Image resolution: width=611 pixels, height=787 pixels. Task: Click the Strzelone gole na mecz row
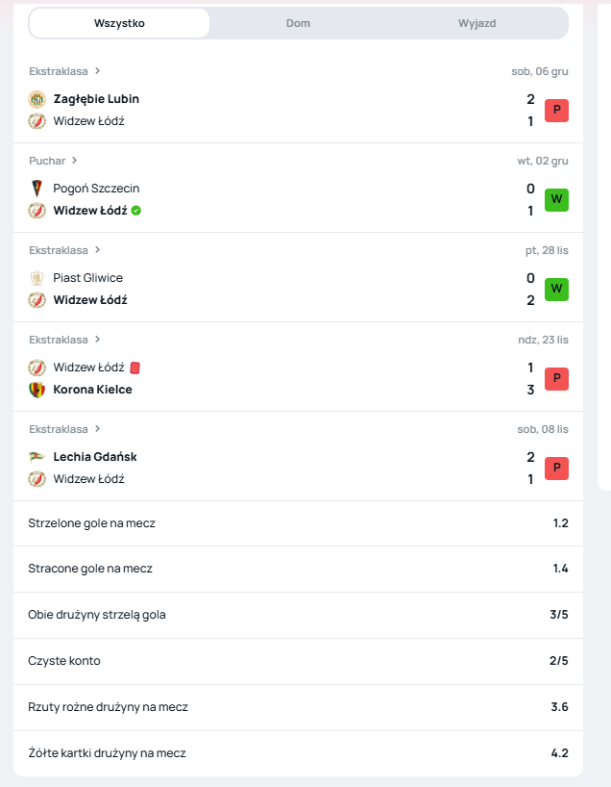click(x=298, y=523)
